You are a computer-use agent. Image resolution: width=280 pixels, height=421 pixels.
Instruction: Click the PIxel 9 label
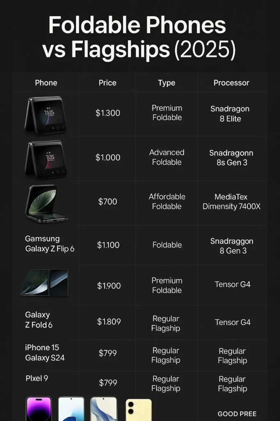point(36,378)
